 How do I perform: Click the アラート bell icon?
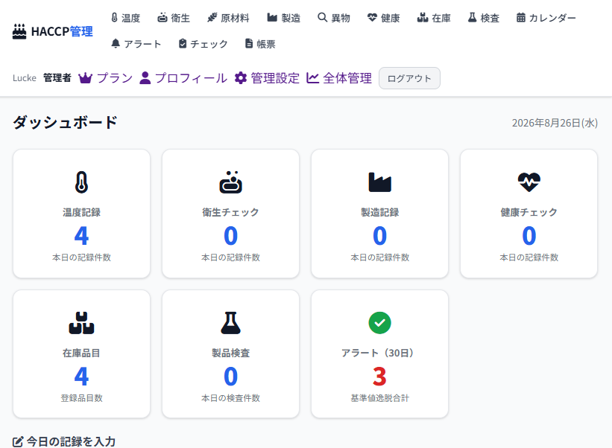pos(116,44)
